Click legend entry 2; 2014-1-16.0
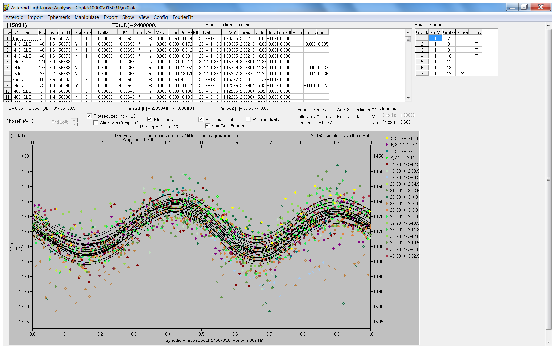 [402, 138]
